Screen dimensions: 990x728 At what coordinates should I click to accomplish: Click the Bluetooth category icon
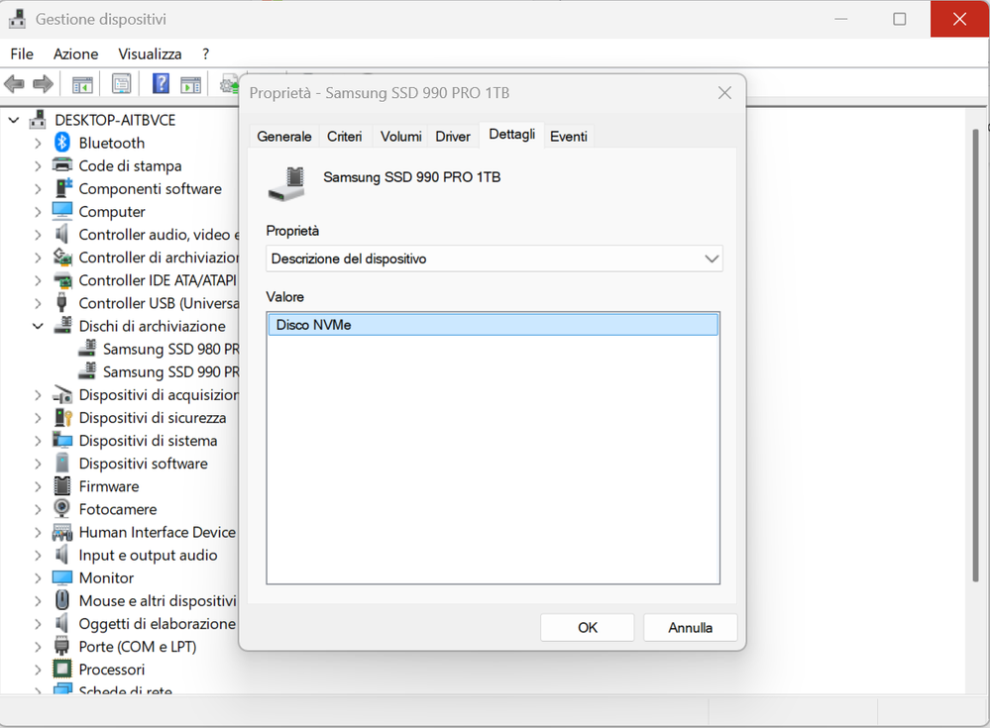click(x=61, y=143)
